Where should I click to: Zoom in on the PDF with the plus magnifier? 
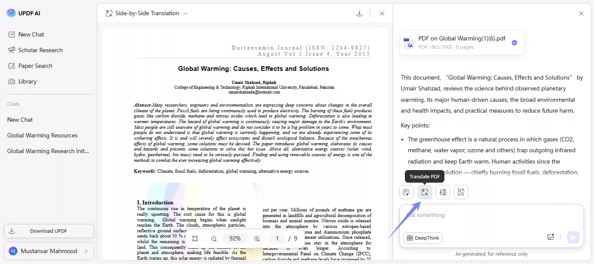click(x=257, y=239)
